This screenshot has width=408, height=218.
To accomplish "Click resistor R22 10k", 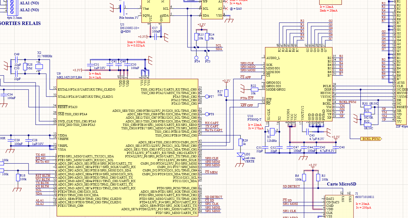I will (253, 89).
